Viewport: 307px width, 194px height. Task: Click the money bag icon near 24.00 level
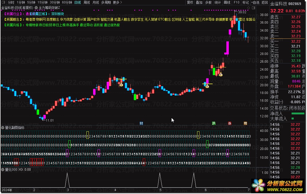[x=221, y=74]
